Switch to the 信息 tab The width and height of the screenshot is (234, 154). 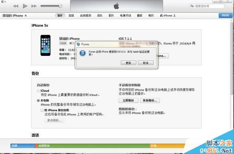(x=71, y=15)
